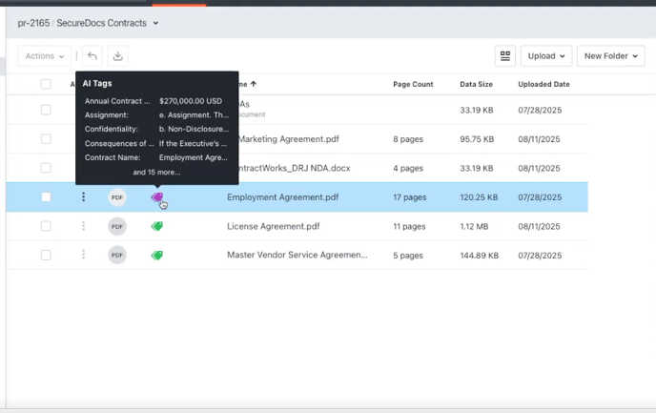Click '17 pages' cell
The image size is (656, 413).
410,197
